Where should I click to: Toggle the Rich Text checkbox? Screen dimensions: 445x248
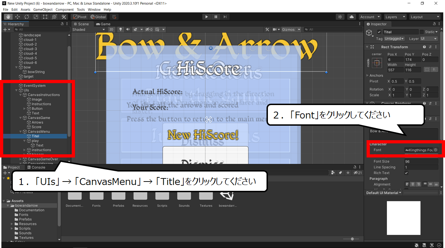(x=406, y=173)
